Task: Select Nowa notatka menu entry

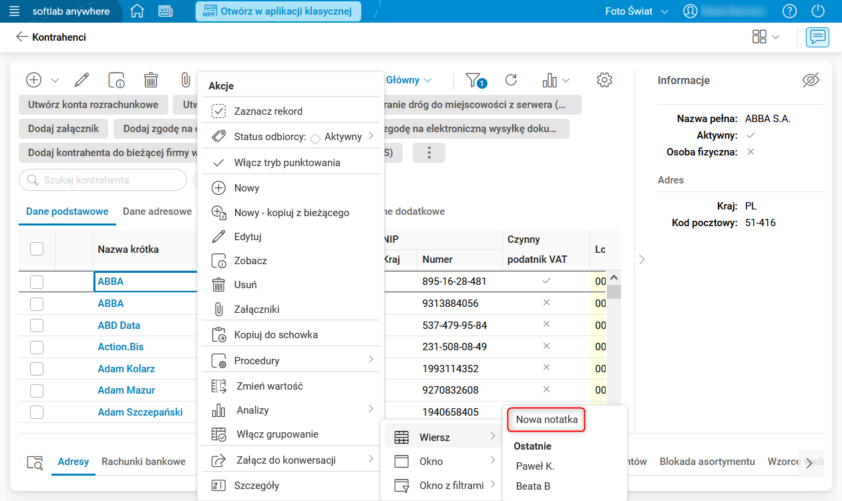Action: 546,420
